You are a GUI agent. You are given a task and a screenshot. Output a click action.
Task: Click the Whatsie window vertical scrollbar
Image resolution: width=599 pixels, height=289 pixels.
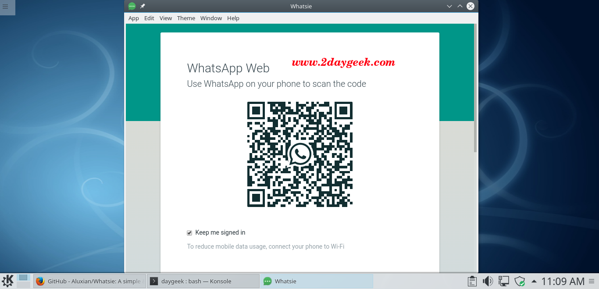[475, 88]
